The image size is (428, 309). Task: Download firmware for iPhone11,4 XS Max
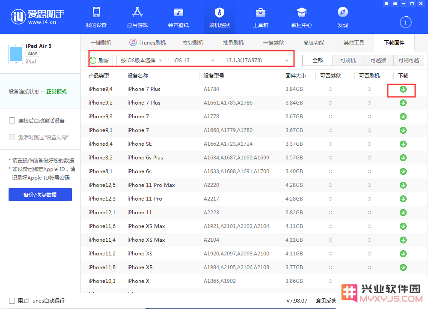coord(403,240)
